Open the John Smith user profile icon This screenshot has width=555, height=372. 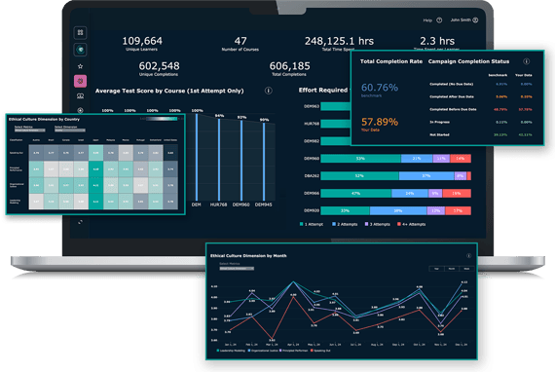pyautogui.click(x=475, y=20)
